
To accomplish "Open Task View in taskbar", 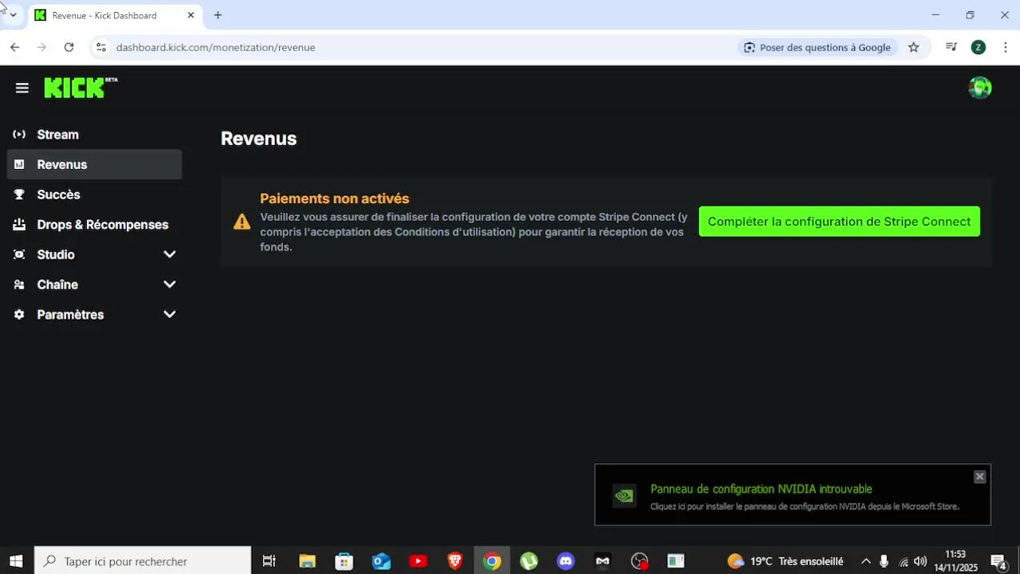I will point(269,561).
